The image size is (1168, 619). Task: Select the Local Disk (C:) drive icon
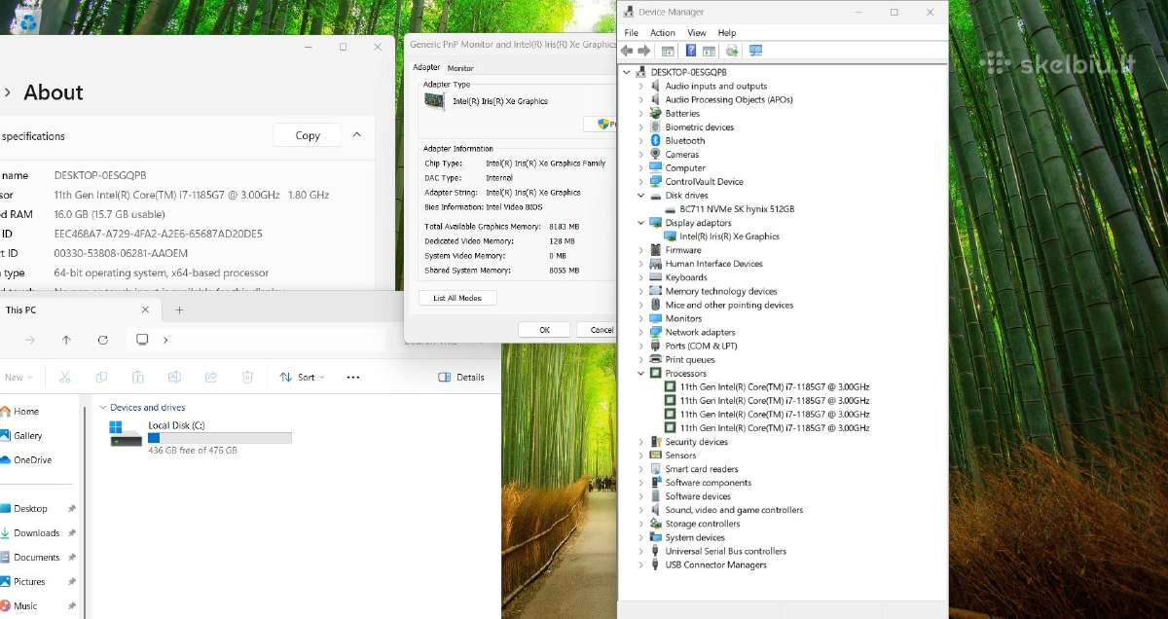pos(127,435)
